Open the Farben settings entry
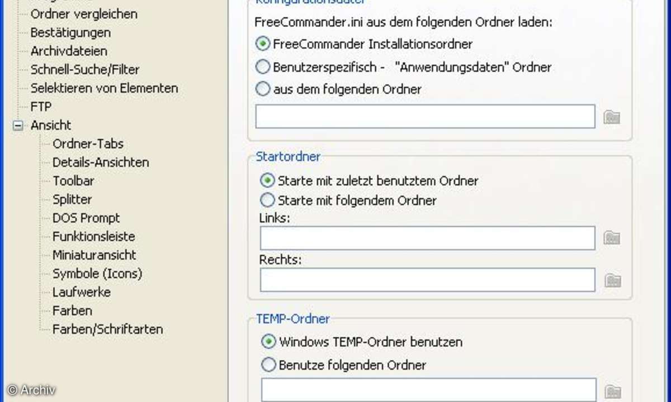 pos(72,310)
